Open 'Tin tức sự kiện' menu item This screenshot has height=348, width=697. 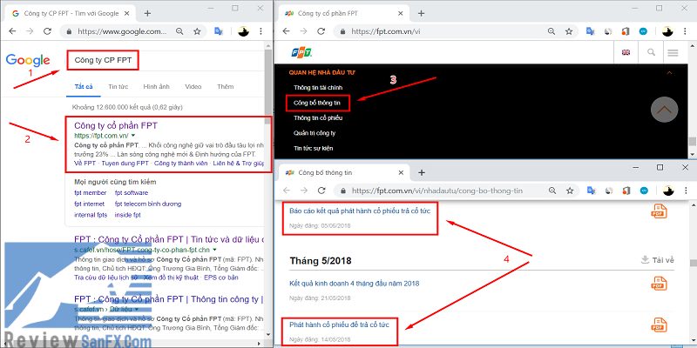[313, 148]
